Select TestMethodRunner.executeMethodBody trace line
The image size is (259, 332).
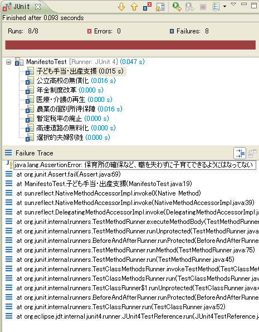138,222
